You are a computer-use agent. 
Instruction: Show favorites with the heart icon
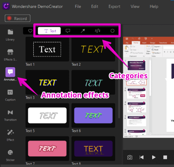30,31
